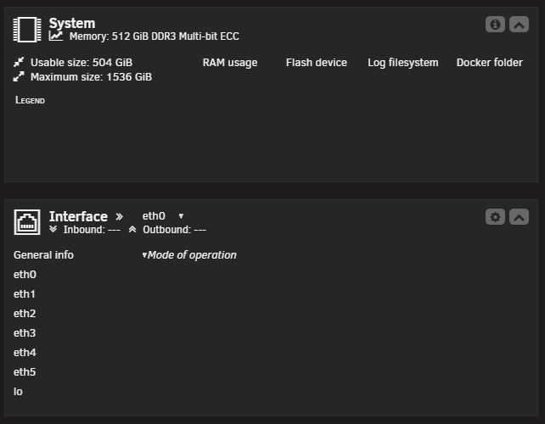Image resolution: width=545 pixels, height=424 pixels.
Task: Click the RAM usage label
Action: [x=230, y=63]
